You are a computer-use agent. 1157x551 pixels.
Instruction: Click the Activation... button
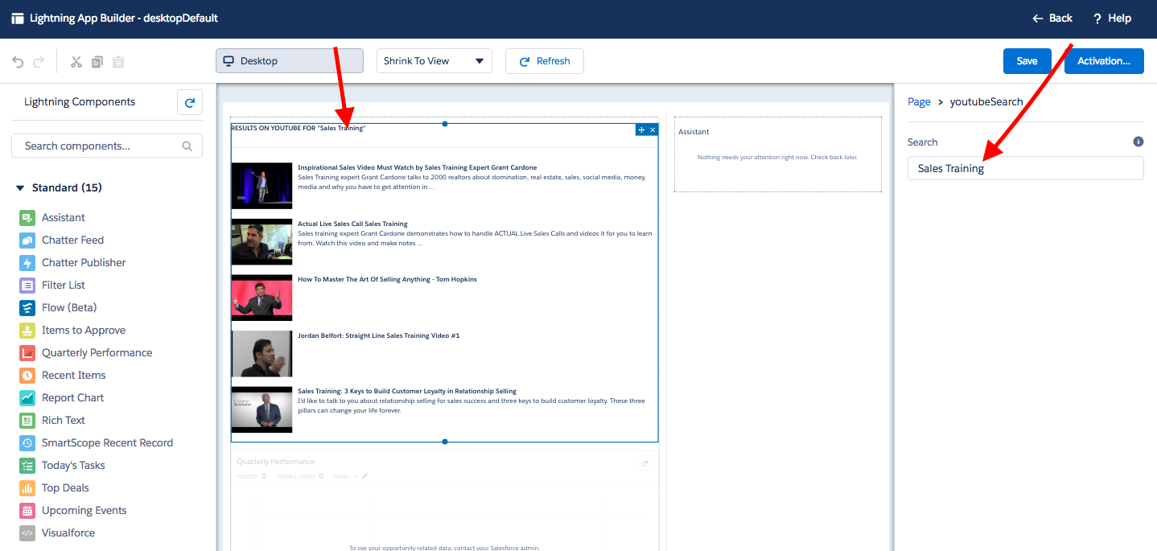[1104, 61]
